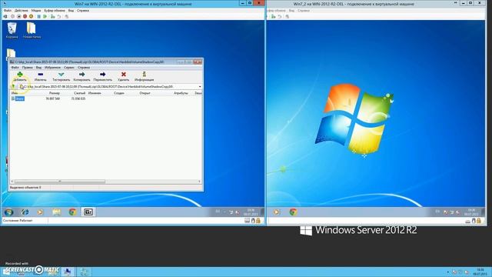Click the lock icon in Win7 VM status bar
The width and height of the screenshot is (492, 277).
pyautogui.click(x=258, y=221)
